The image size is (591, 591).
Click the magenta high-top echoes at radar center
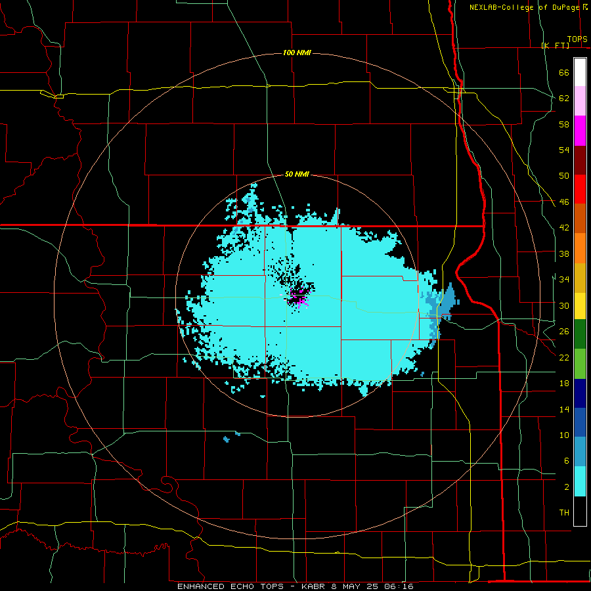click(x=299, y=297)
